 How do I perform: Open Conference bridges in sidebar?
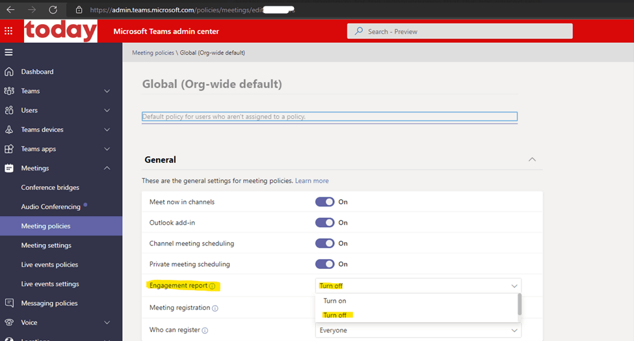[x=50, y=187]
